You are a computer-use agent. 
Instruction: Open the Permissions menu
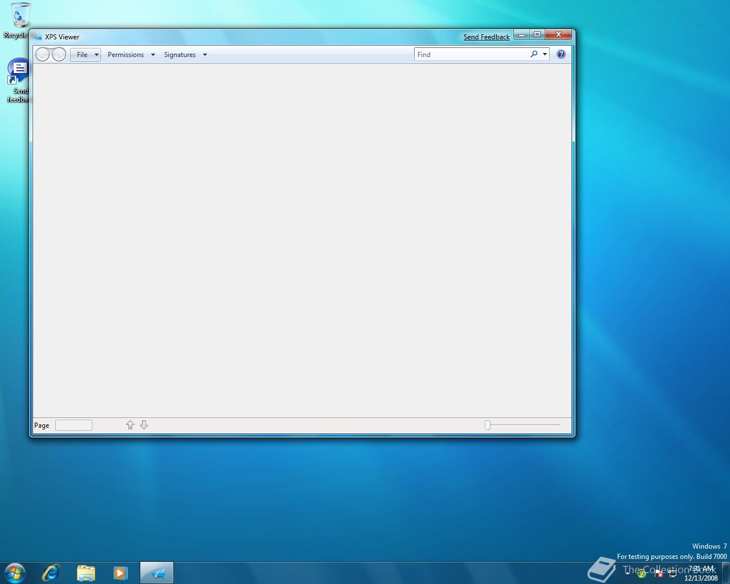131,55
